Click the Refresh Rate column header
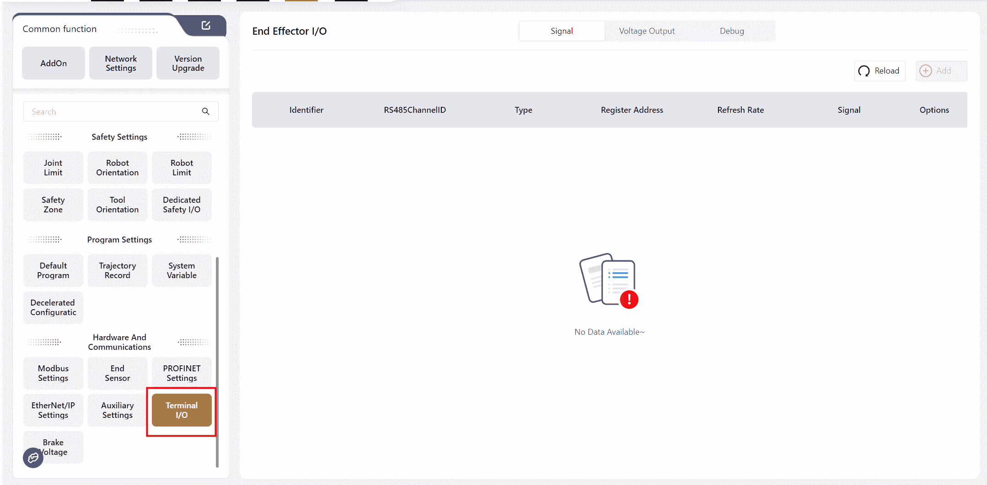 740,110
